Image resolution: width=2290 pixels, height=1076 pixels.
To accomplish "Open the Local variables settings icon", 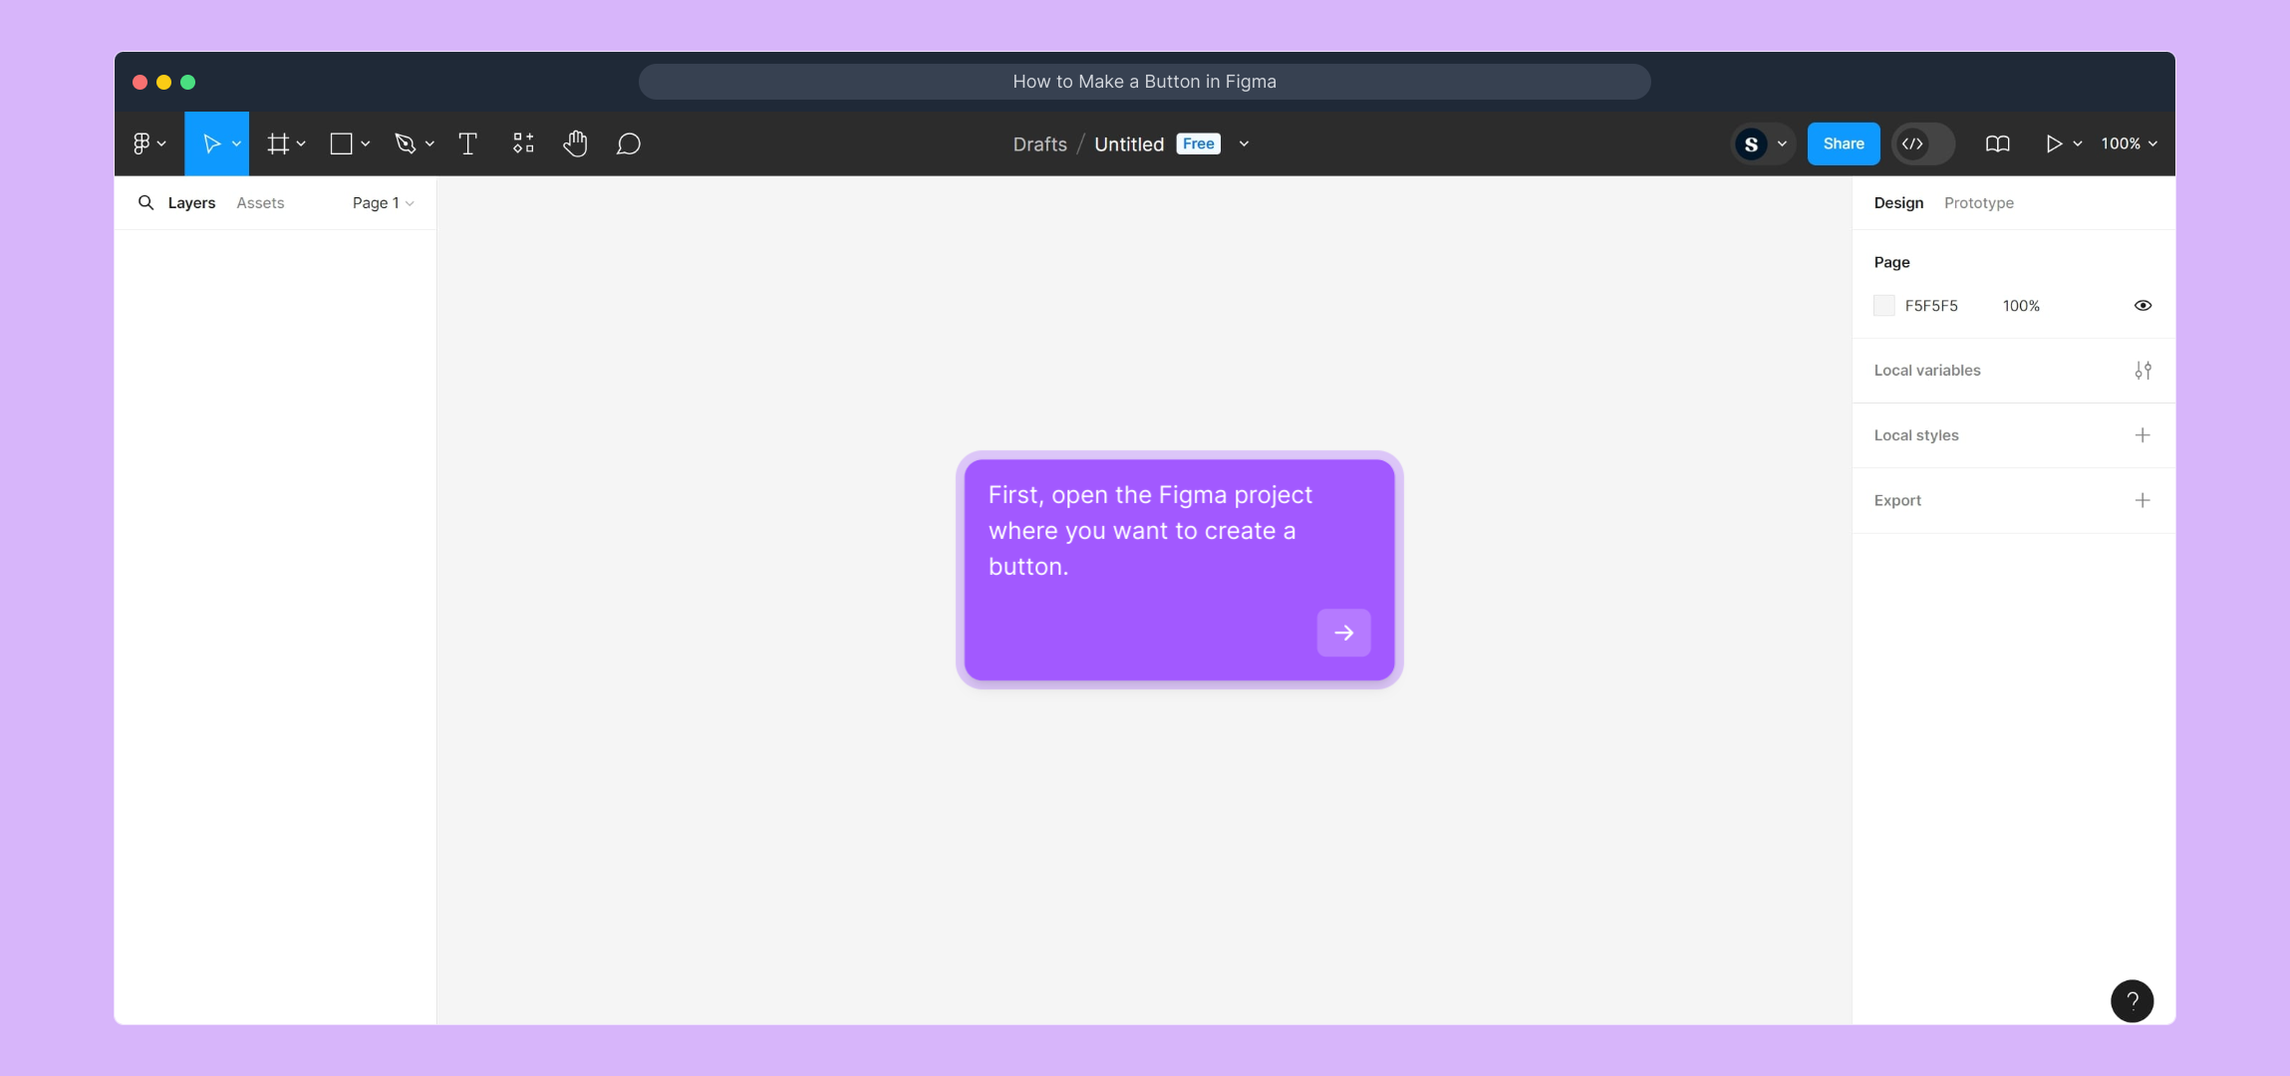I will pos(2143,371).
